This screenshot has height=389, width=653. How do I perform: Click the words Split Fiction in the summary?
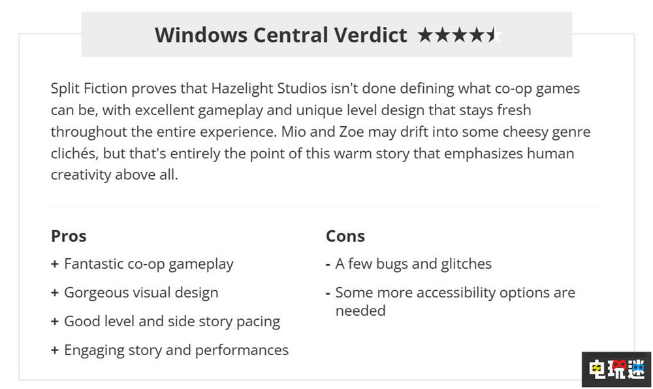click(88, 88)
